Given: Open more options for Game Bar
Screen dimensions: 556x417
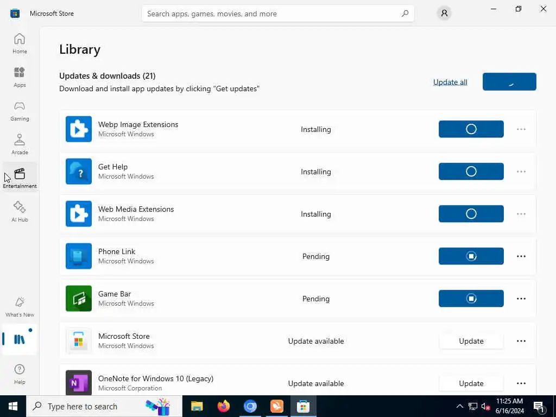Looking at the screenshot, I should [521, 299].
